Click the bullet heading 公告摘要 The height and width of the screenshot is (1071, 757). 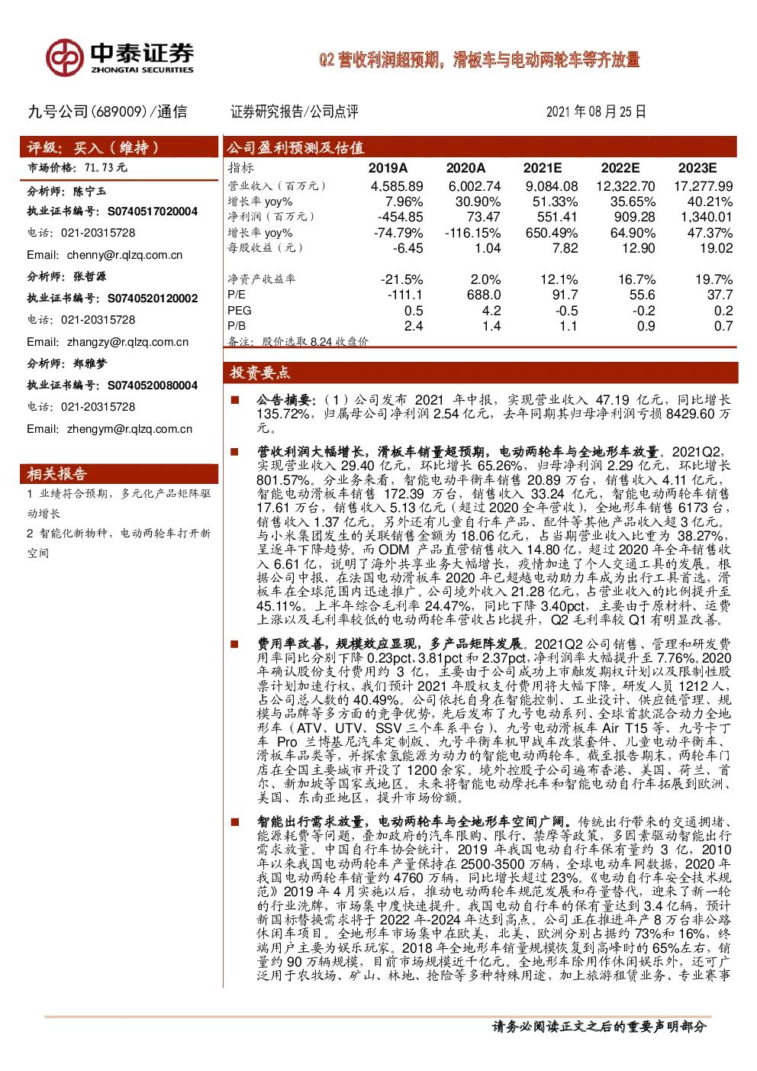pos(286,400)
